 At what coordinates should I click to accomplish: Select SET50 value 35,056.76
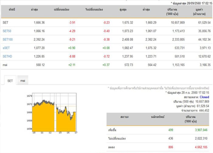pyautogui.click(x=204, y=31)
